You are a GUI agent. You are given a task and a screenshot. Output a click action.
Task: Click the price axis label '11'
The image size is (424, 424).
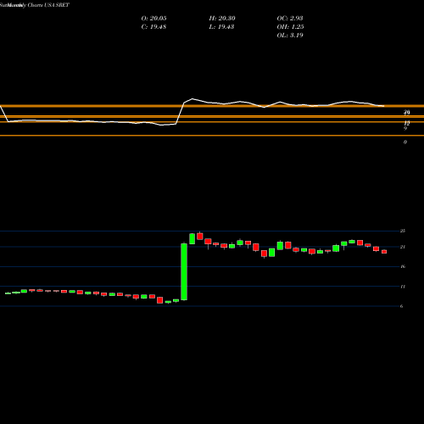click(403, 287)
